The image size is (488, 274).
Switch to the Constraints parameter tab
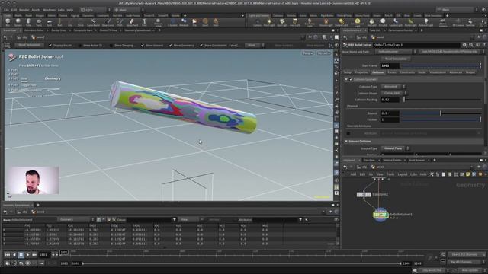(x=407, y=72)
